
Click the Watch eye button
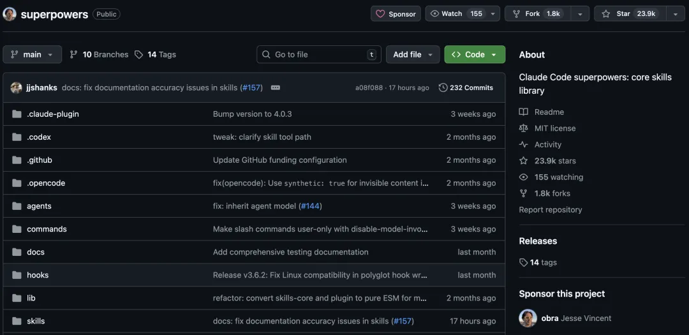pos(456,14)
